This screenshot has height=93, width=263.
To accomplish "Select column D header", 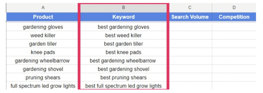I will tap(234, 8).
